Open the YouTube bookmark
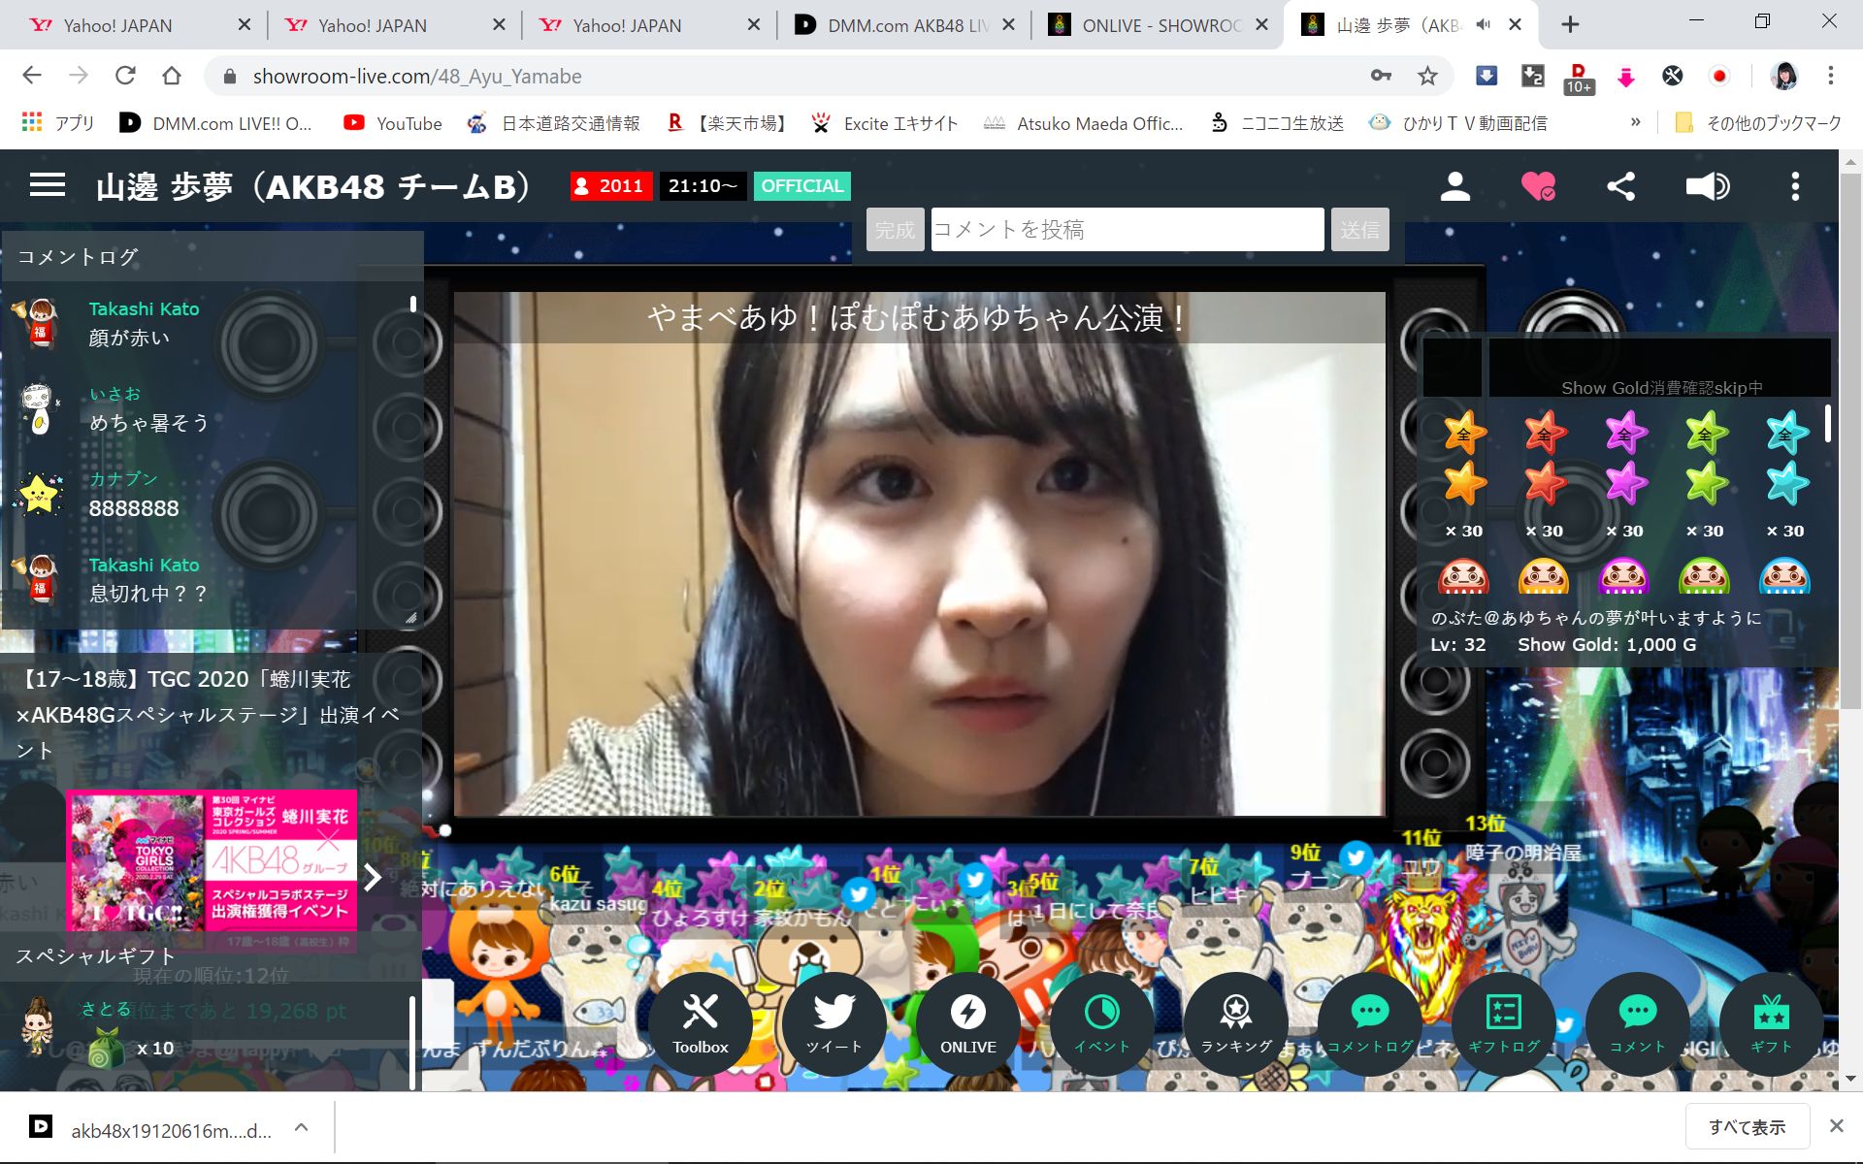Screen dimensions: 1863x1164 [392, 123]
